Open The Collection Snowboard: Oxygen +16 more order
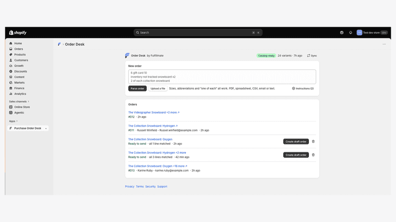The height and width of the screenshot is (222, 396). click(x=158, y=166)
